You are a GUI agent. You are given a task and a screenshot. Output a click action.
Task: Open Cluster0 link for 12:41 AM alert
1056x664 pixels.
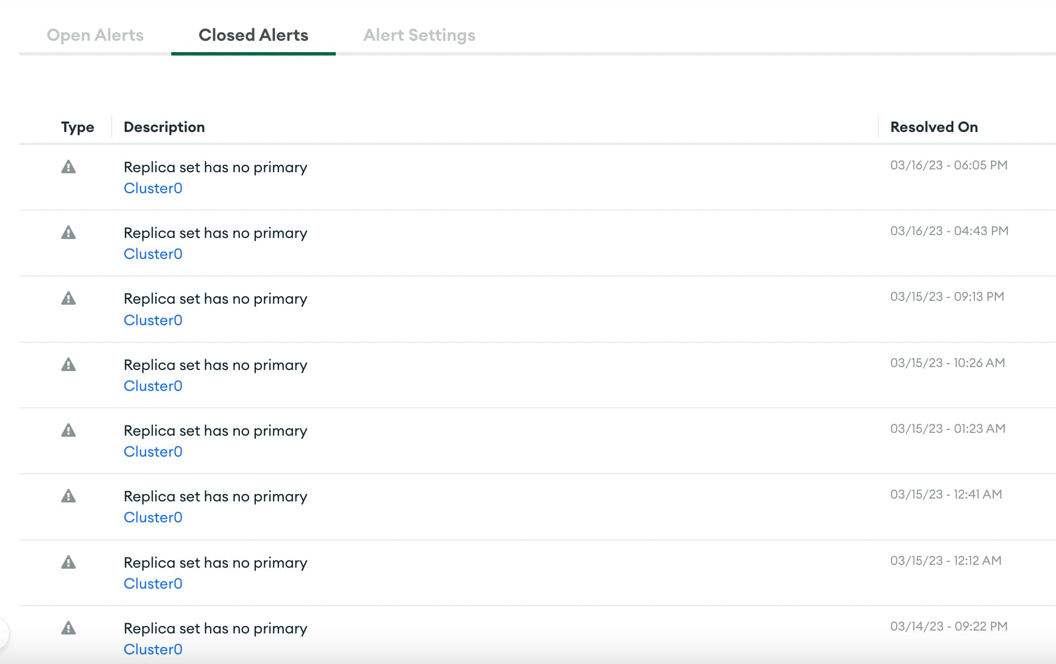tap(153, 517)
